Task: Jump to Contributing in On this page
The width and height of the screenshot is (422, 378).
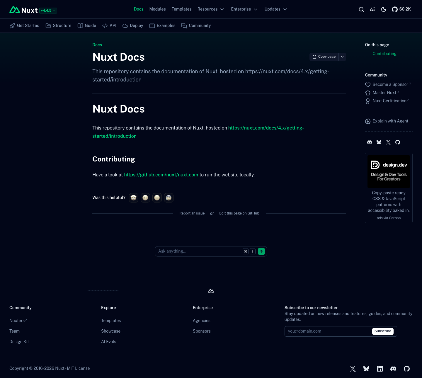Action: pos(384,54)
